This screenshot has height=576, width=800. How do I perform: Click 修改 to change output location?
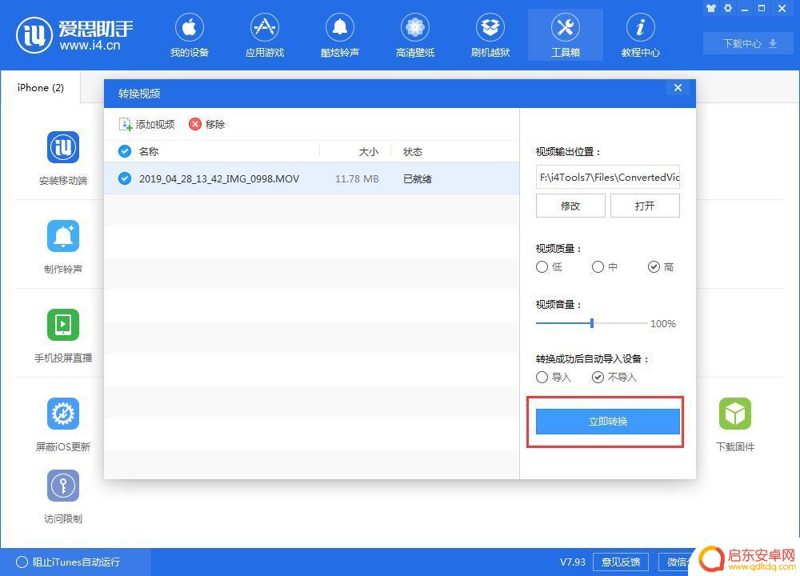[570, 206]
